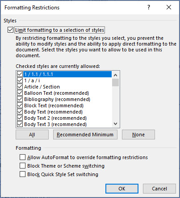Screen dimensions: 180x198
Task: Click the Recommended Minimum button
Action: pyautogui.click(x=85, y=135)
